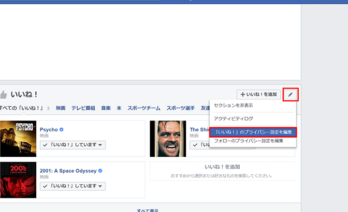
Task: Click the thumbs-up Likes section icon
Action: pos(3,94)
